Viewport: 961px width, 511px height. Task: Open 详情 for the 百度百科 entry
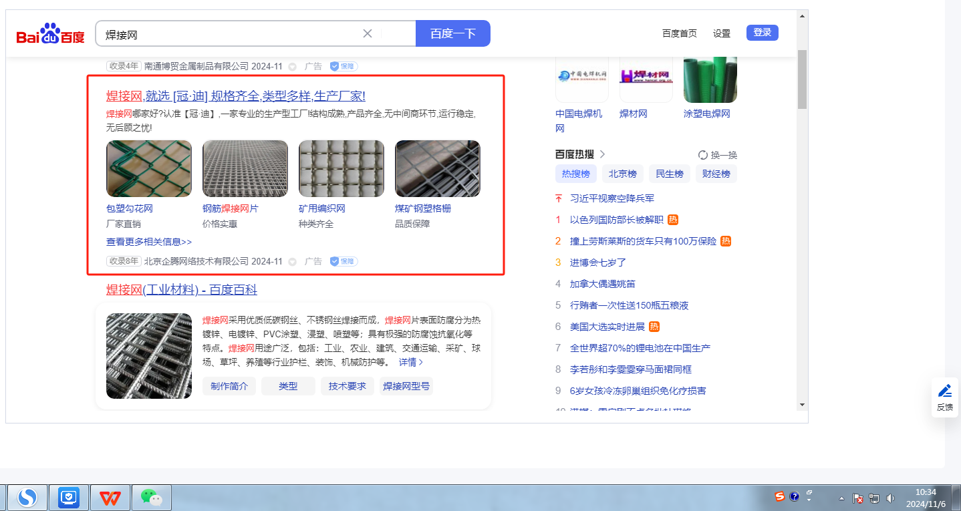tap(411, 362)
